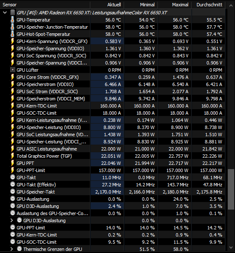
Task: Click lightning icon of GPU-Speicherstrom (VDDCI_MEM)
Action: click(12, 99)
